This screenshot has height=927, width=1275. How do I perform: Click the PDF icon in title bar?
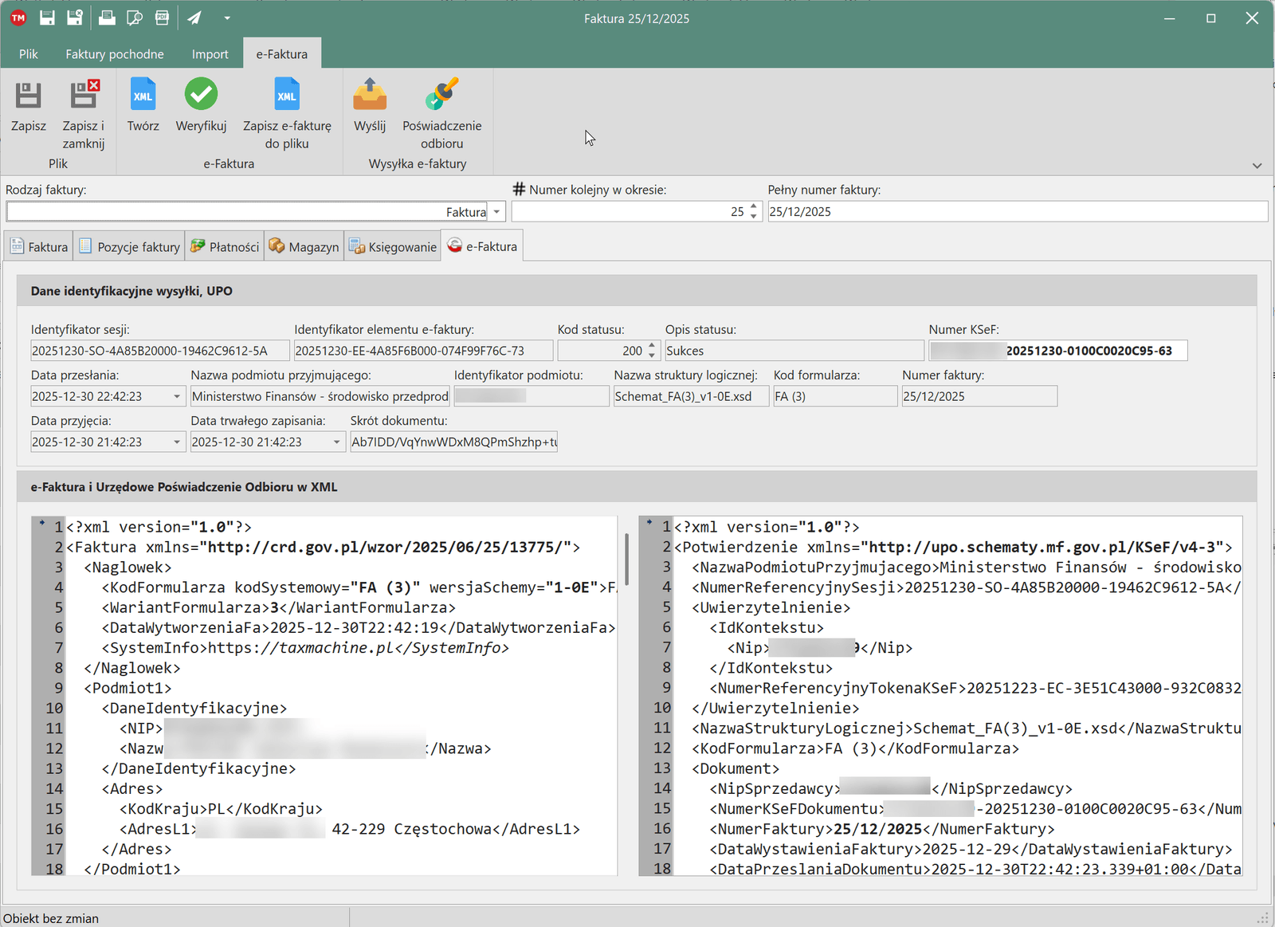(162, 18)
